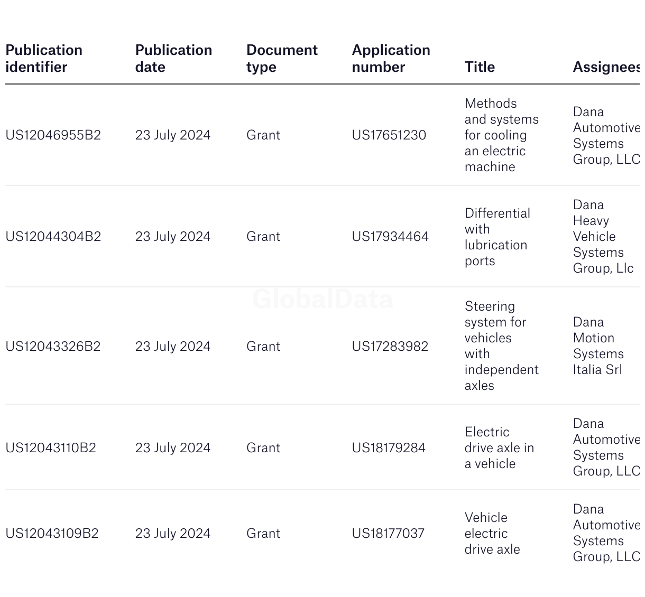Click publication identifier US12043109B2
Screen dimensions: 645x597
point(52,534)
